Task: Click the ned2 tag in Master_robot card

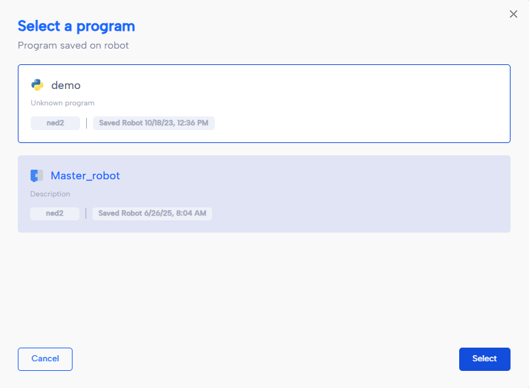Action: (x=55, y=214)
